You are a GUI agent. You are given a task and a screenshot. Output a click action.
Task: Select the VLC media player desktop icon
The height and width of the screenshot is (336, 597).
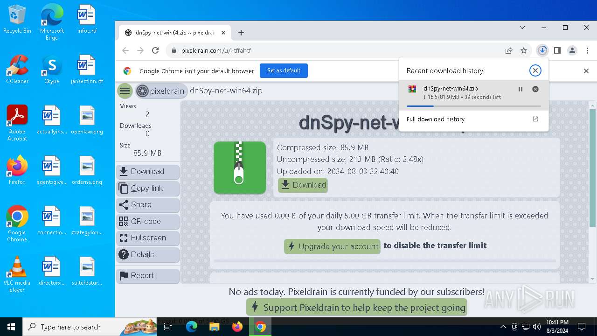tap(17, 274)
